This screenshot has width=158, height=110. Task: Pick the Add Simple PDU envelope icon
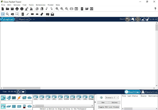coord(48,14)
